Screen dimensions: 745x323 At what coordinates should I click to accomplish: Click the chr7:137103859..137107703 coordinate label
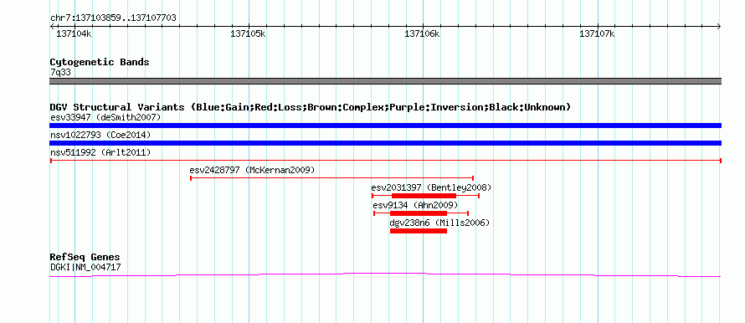coord(113,18)
